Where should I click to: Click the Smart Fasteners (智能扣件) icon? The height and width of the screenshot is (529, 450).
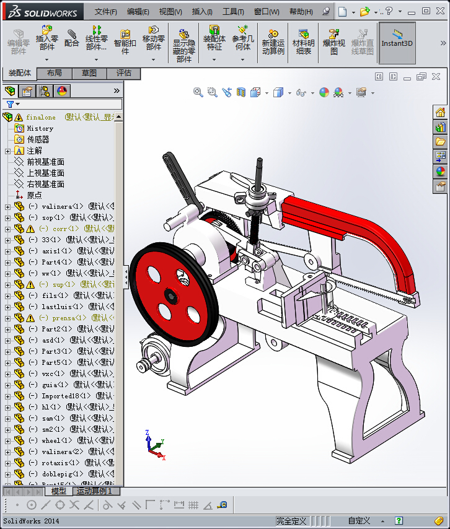125,42
